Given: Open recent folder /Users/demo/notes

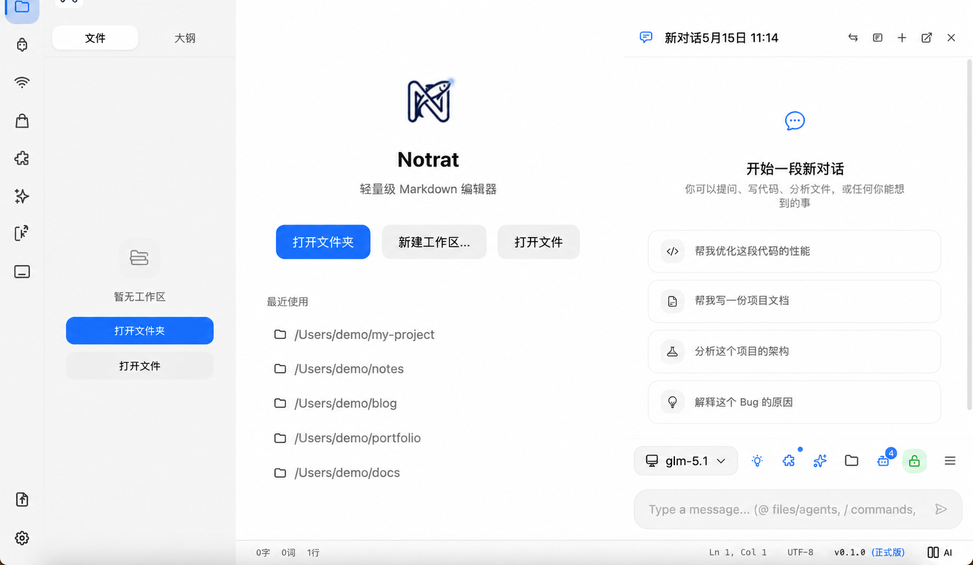Looking at the screenshot, I should 339,369.
